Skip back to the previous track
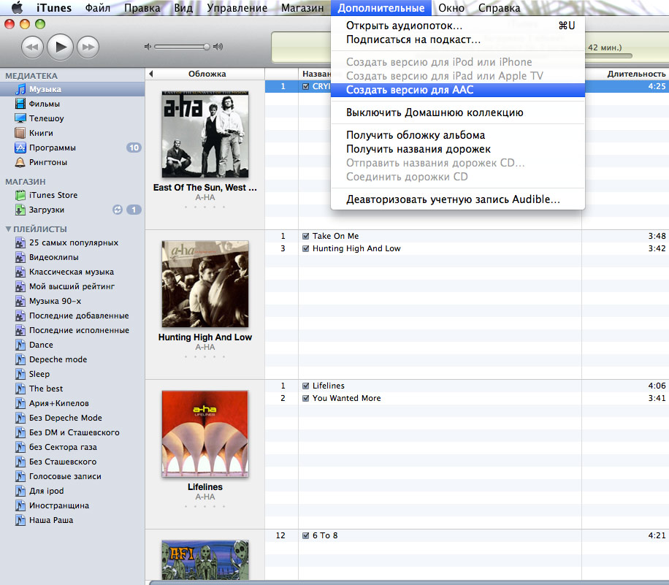 [32, 47]
